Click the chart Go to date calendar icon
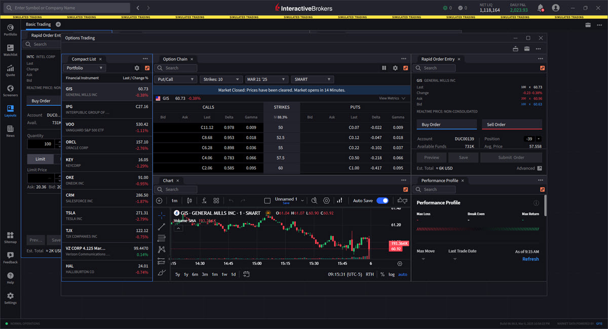 click(x=246, y=274)
